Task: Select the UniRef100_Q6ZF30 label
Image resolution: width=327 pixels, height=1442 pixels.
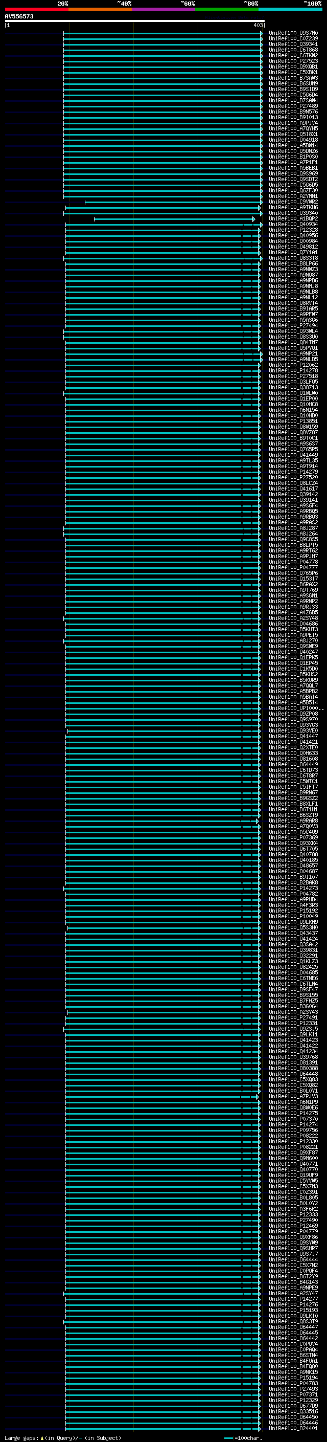Action: 293,190
